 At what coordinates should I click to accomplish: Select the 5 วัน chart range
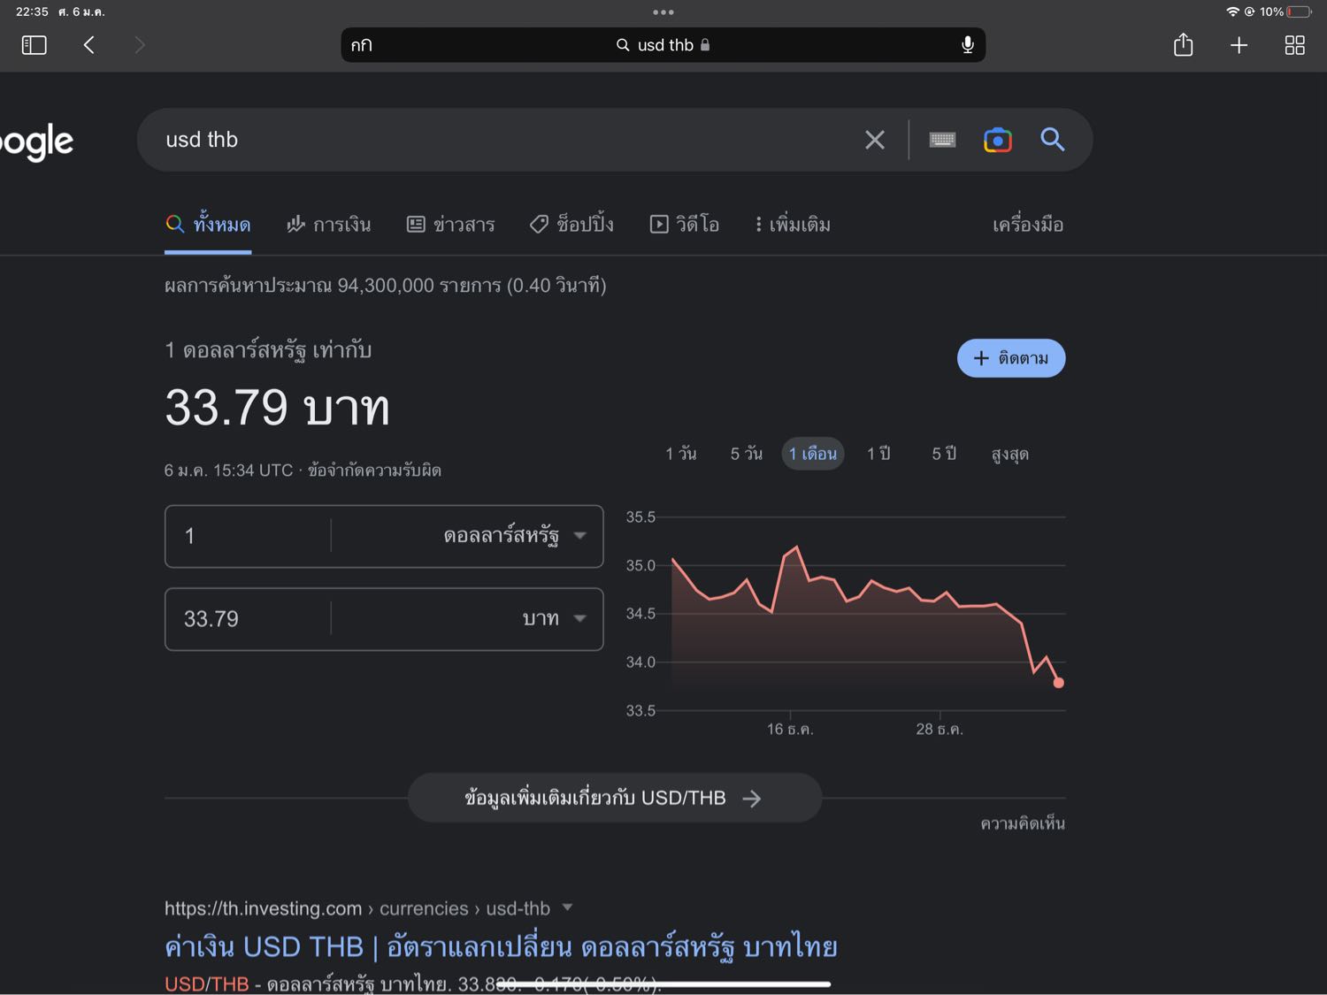coord(746,454)
